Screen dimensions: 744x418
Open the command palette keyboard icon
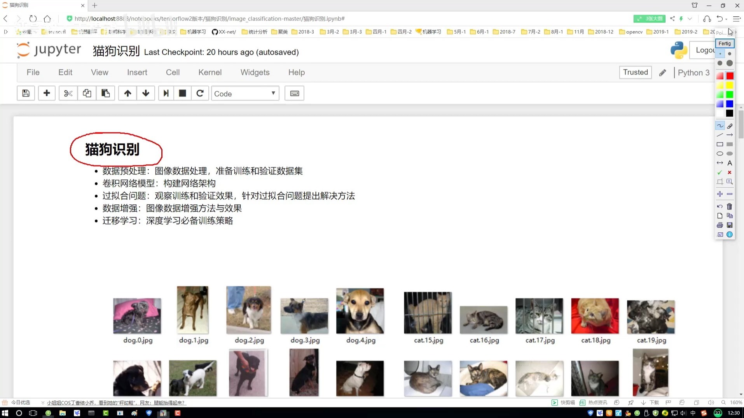click(x=294, y=93)
